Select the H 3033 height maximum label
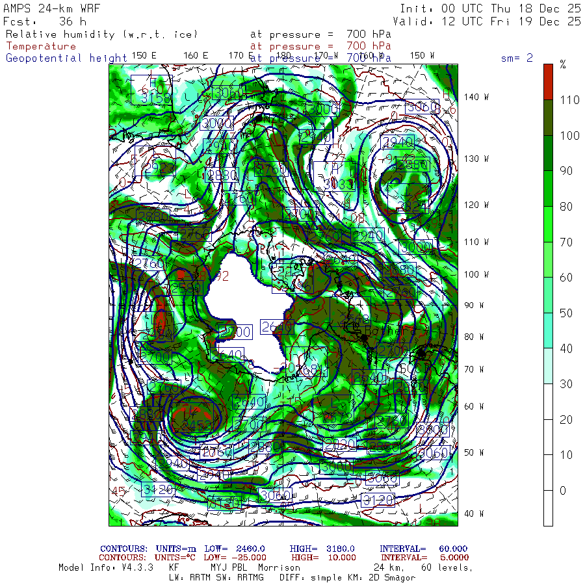 pos(334,176)
